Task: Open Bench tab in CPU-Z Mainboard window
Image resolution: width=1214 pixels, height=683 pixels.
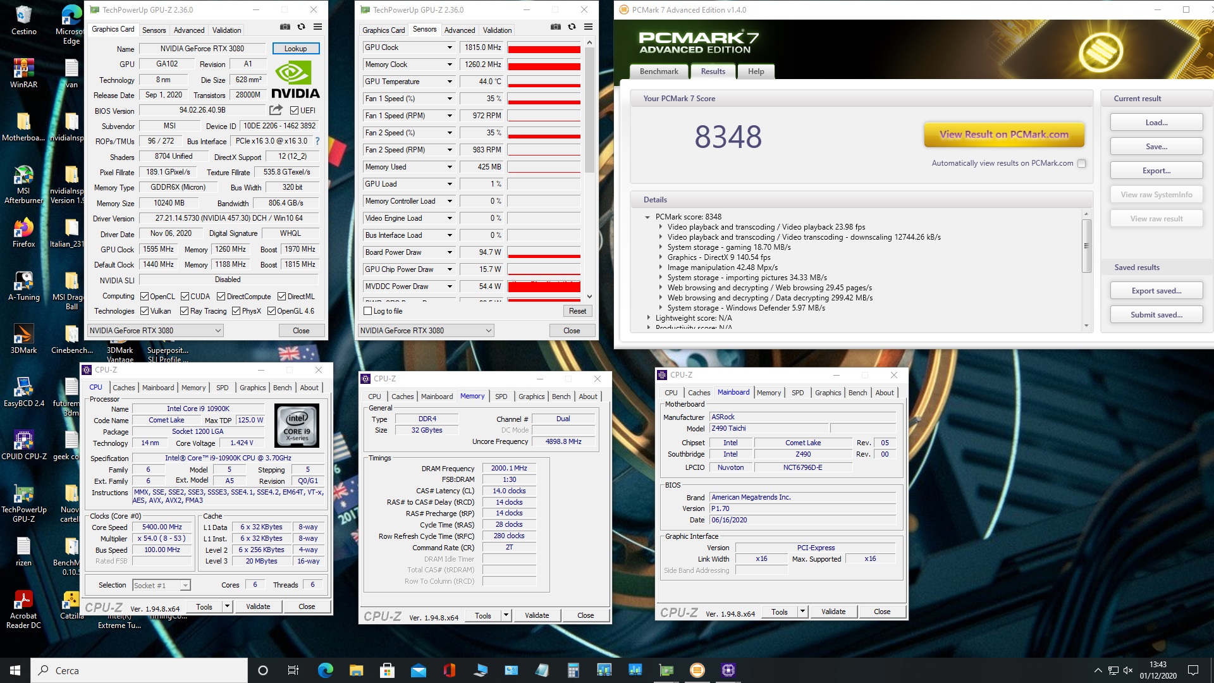Action: (x=857, y=393)
